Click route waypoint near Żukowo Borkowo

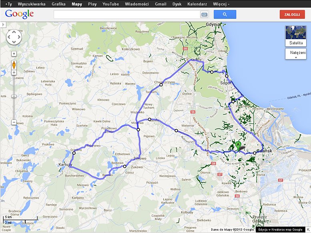124,167
